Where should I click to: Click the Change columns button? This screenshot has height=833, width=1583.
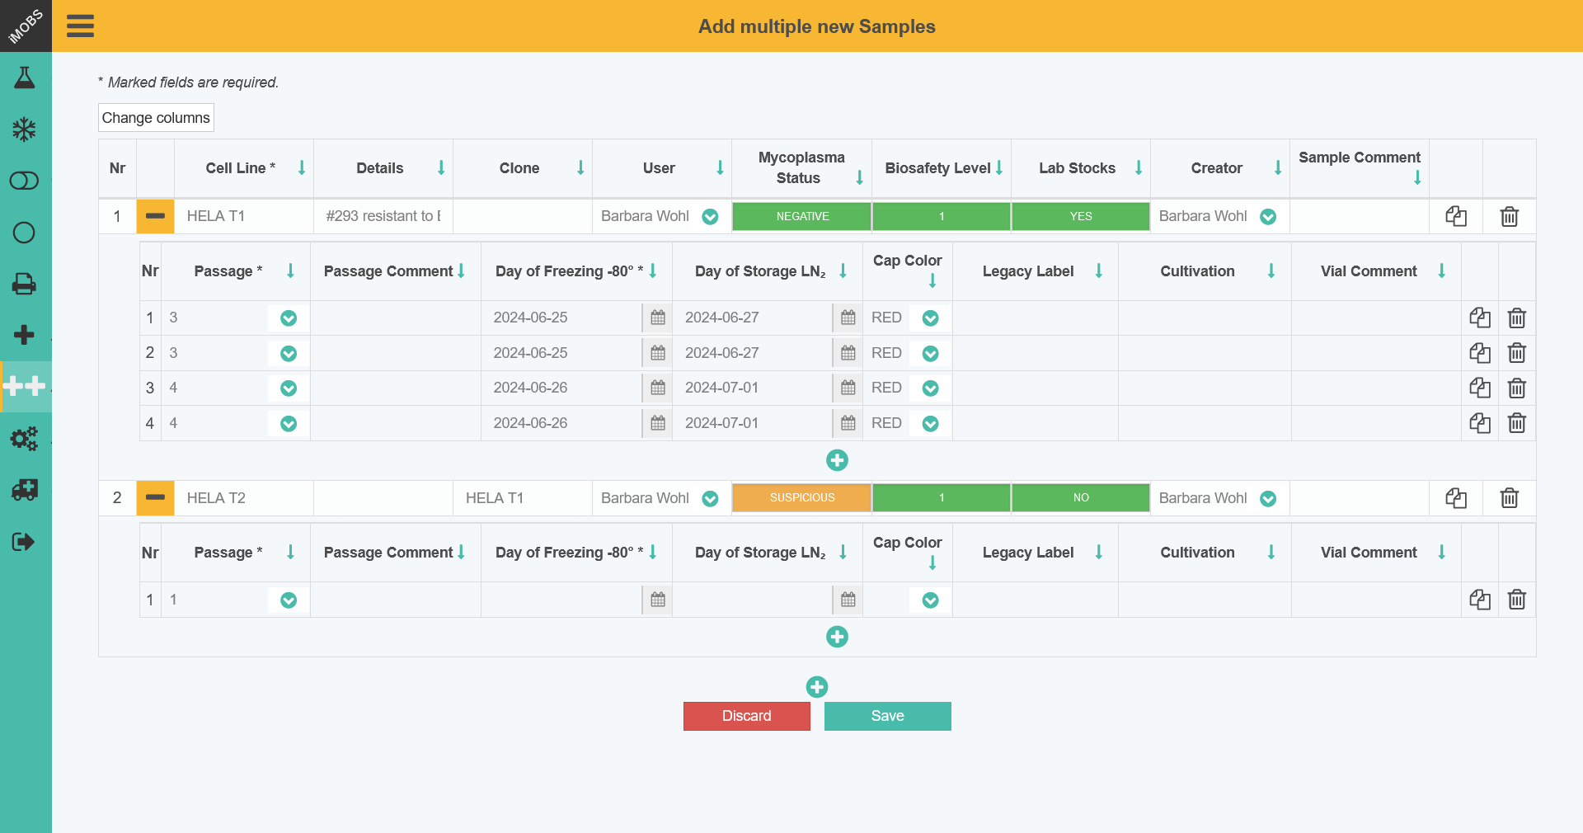(x=155, y=117)
